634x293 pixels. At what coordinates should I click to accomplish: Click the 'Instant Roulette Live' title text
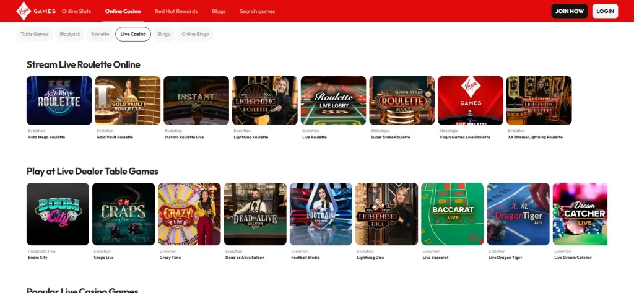pyautogui.click(x=185, y=137)
